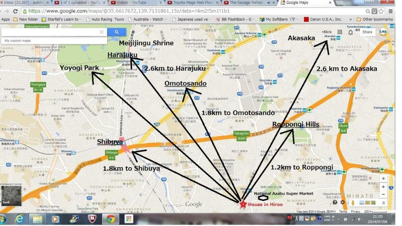Open the Apps bookmarks shortcut
Screen dimensions: 402x226
click(5, 19)
